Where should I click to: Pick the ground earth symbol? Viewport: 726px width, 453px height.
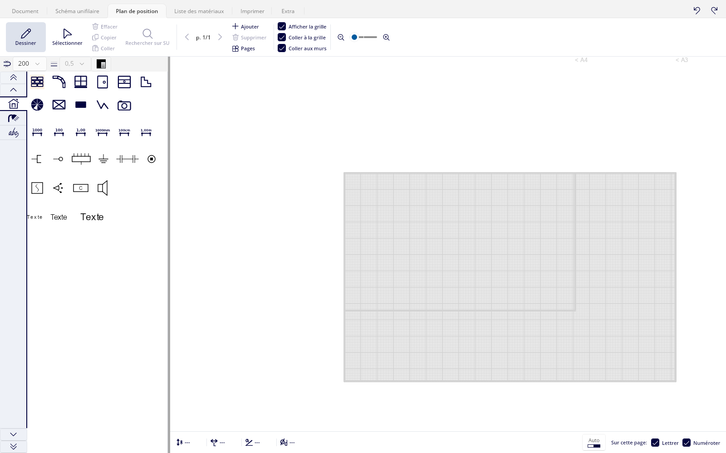coord(103,159)
